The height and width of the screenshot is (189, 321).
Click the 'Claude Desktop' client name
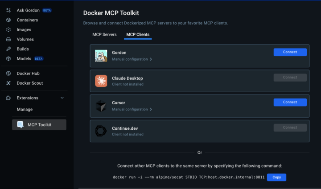(x=128, y=78)
